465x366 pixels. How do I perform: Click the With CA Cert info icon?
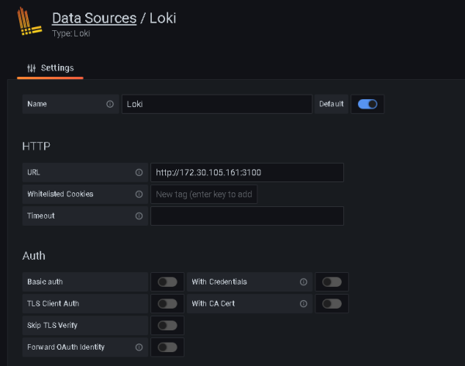click(x=303, y=303)
